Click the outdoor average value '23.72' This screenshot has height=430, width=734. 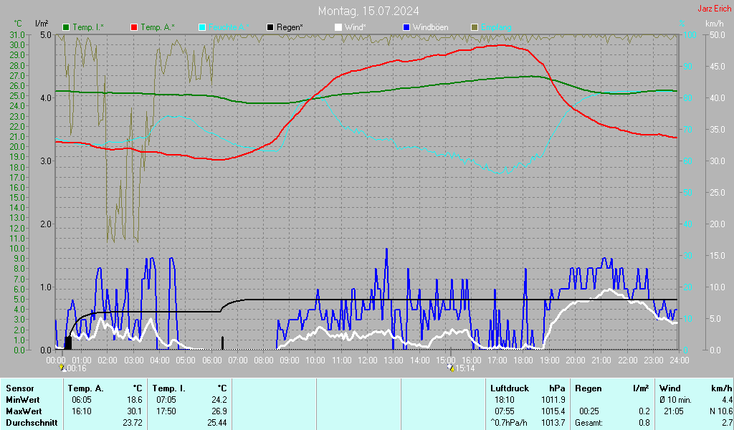pos(133,423)
